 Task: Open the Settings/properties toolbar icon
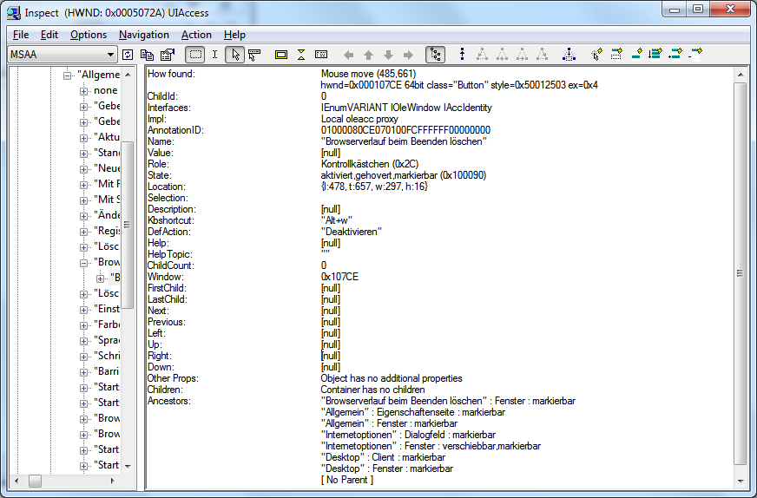tap(165, 55)
